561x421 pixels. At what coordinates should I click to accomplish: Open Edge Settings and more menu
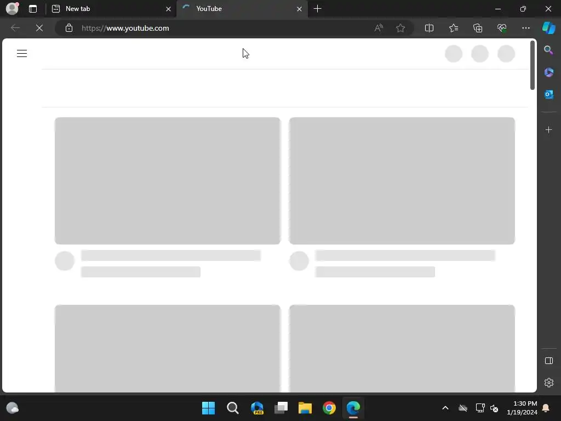[525, 28]
